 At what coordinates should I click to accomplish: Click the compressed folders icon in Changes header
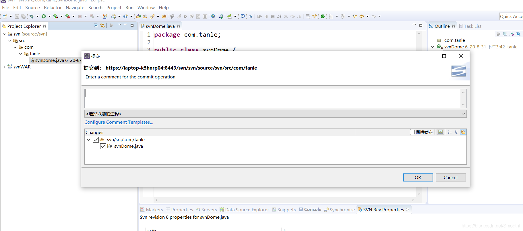463,132
